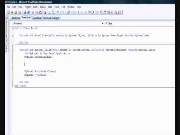Open the Test menu
Viewport: 180px width, 135px height.
[x=63, y=7]
